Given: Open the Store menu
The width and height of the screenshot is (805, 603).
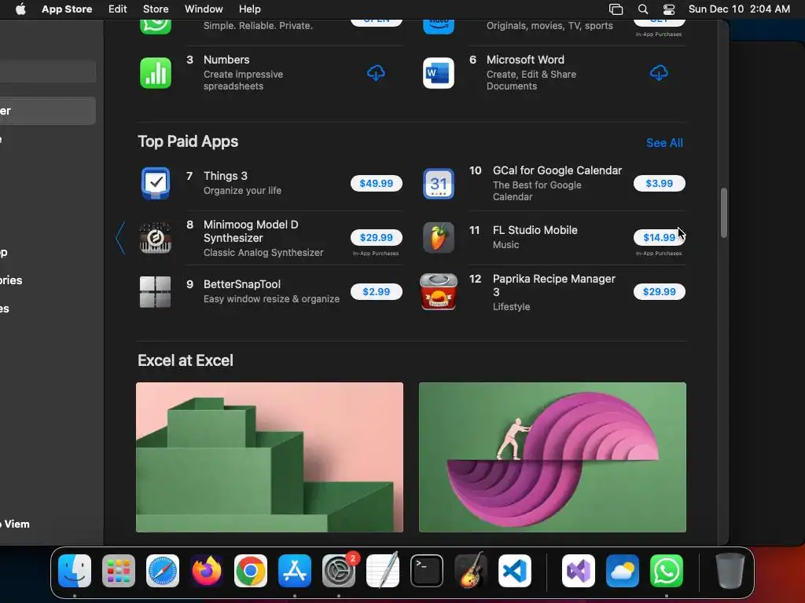Looking at the screenshot, I should click(156, 9).
